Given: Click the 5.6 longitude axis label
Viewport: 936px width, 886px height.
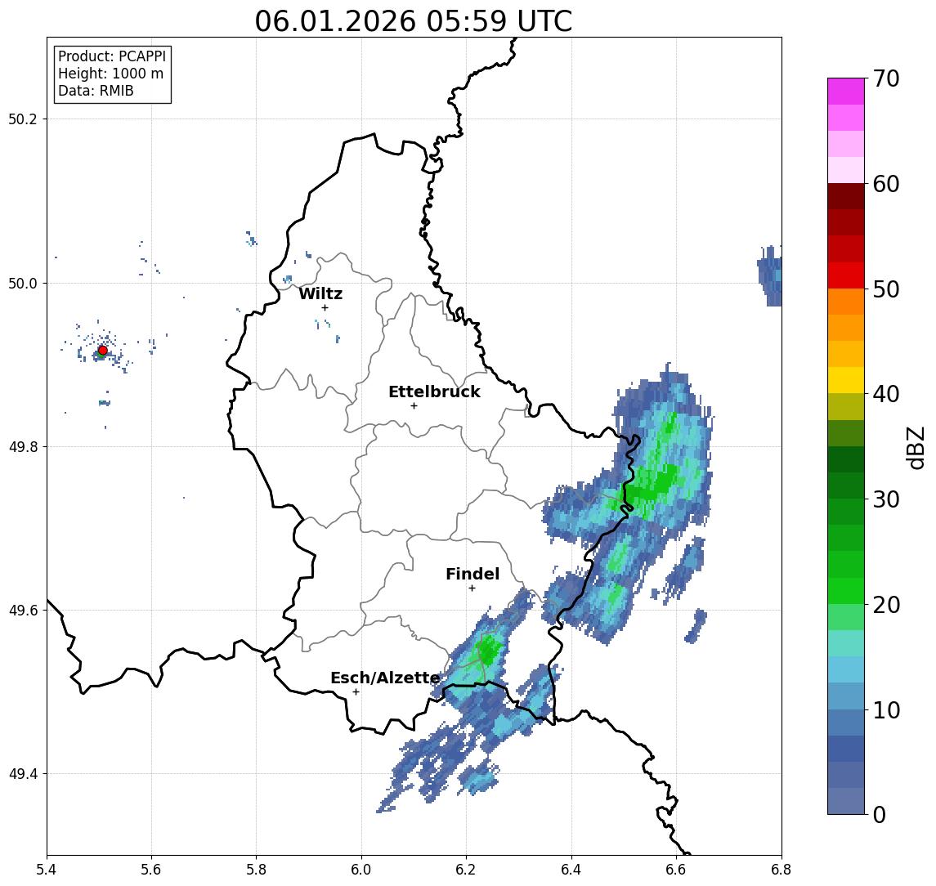Looking at the screenshot, I should click(151, 870).
